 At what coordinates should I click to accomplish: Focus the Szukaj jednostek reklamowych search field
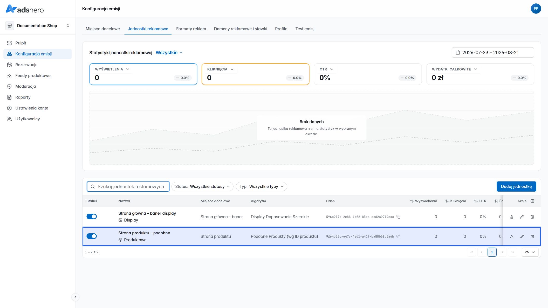point(128,186)
